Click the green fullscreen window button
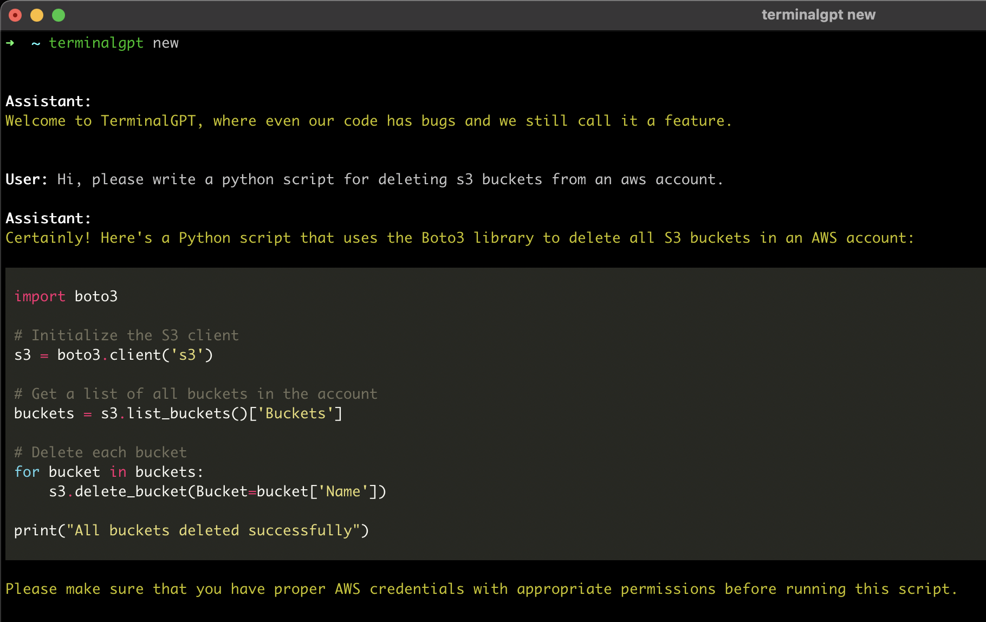The image size is (986, 622). (x=59, y=15)
